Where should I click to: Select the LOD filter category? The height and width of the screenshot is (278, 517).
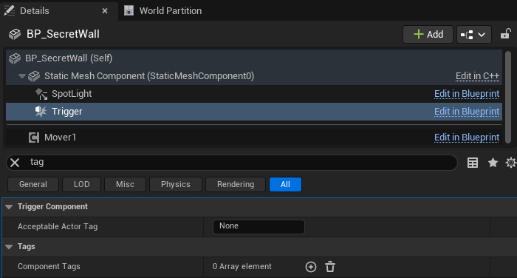click(81, 184)
